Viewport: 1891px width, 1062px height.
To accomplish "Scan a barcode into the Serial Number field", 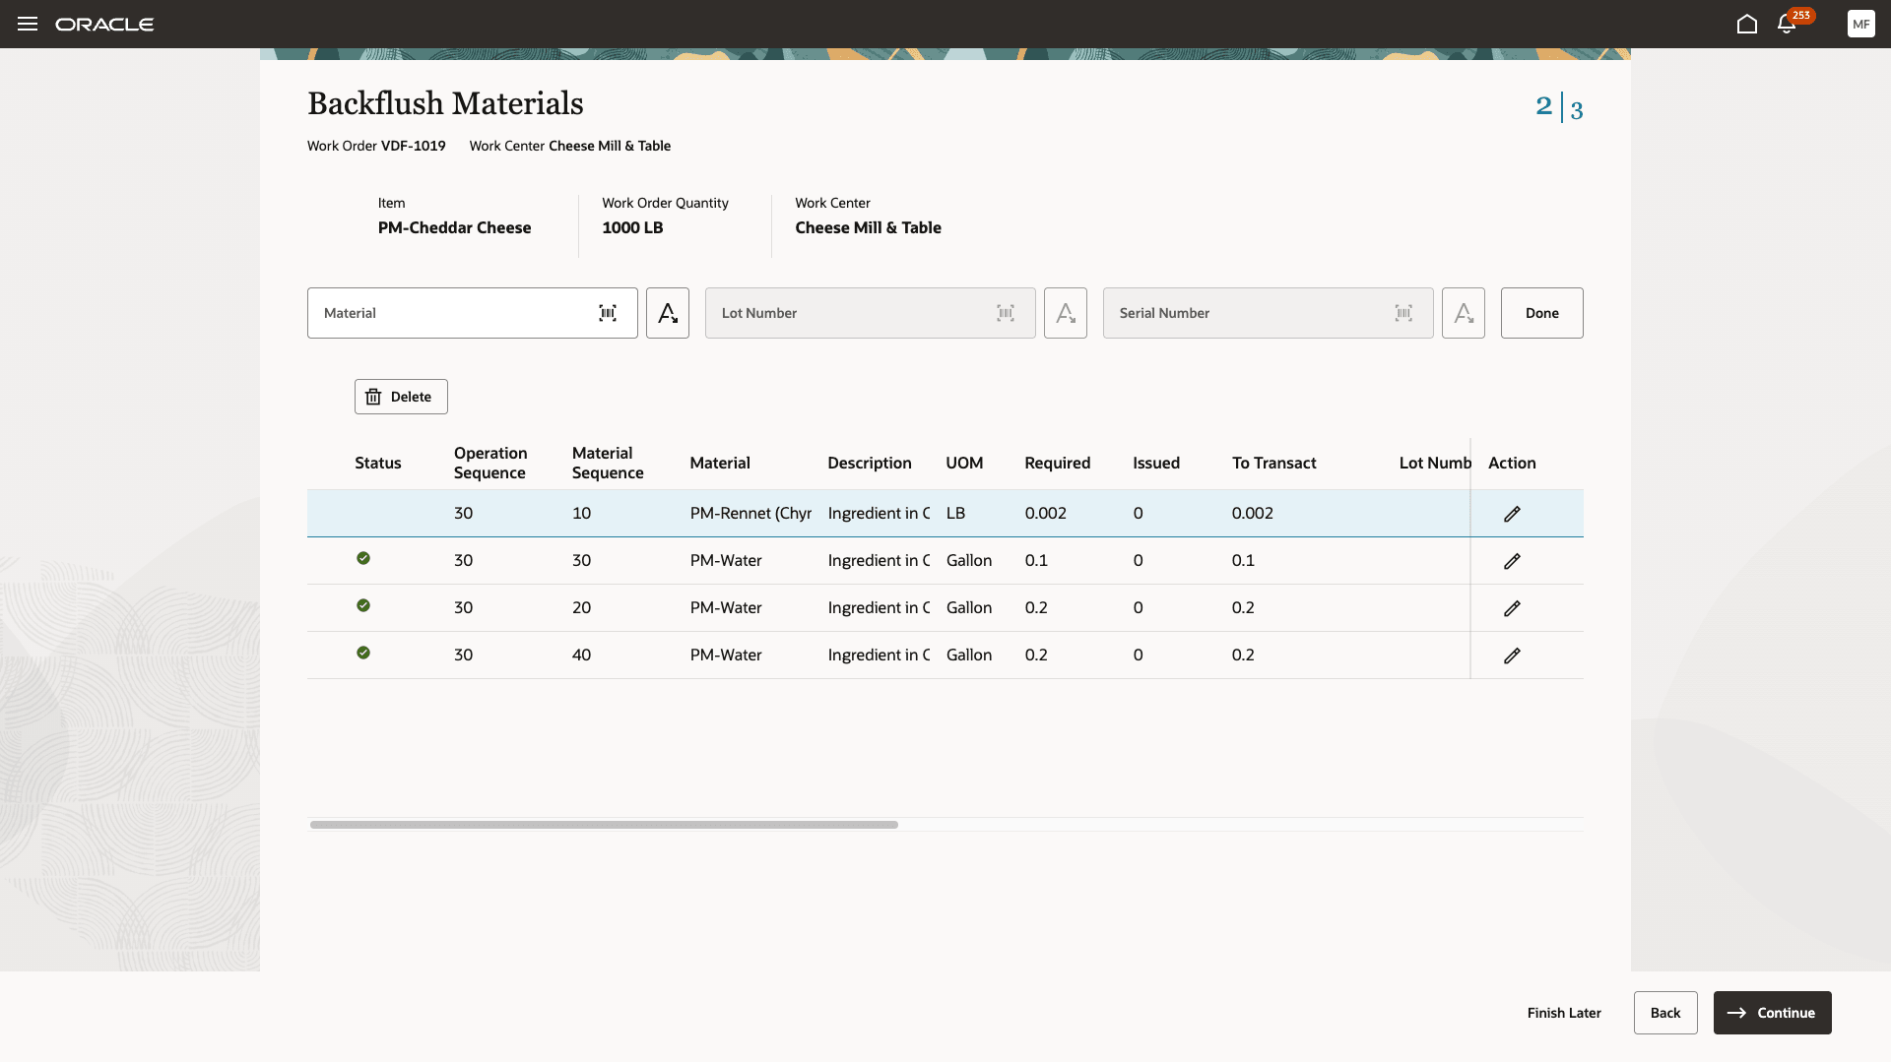I will (x=1404, y=312).
